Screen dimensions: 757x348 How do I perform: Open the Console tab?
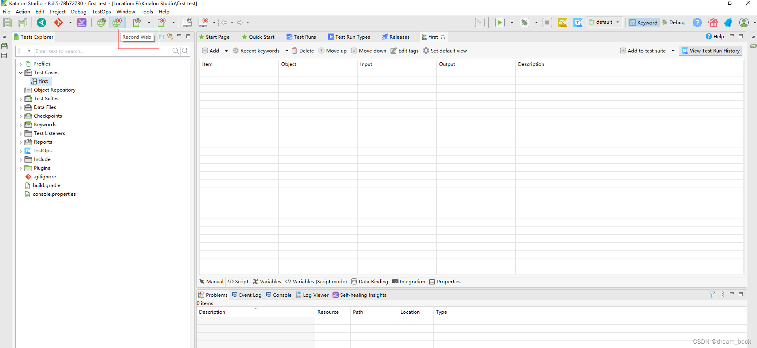coord(279,295)
